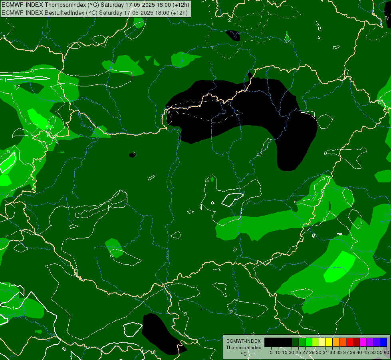
Task: Click the BestLiftedIndex title line at top
Action: (95, 13)
